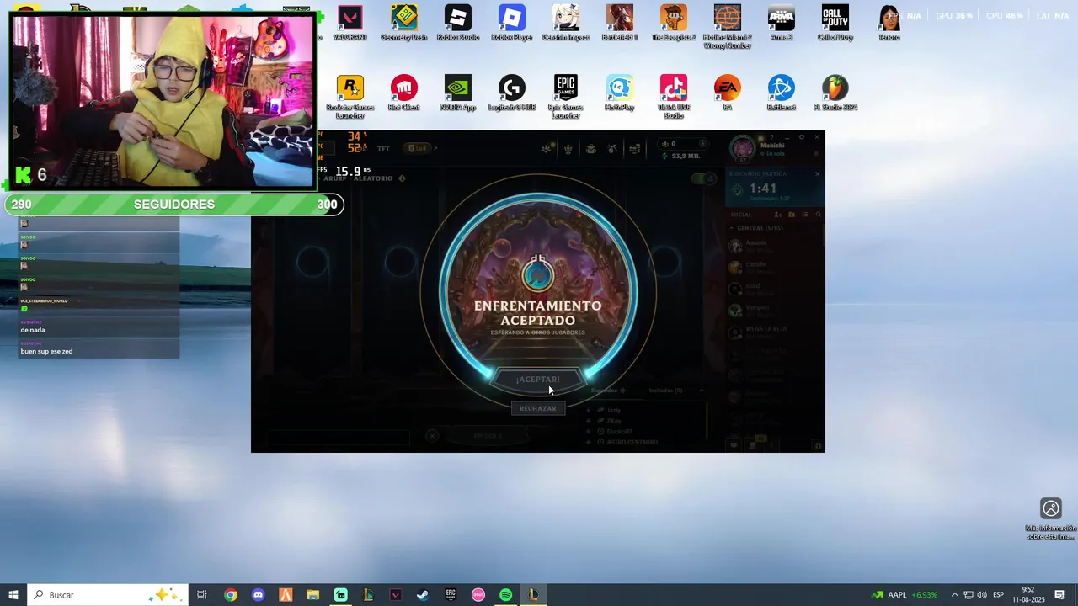Open the volume control in system tray
The image size is (1078, 606).
[x=982, y=595]
